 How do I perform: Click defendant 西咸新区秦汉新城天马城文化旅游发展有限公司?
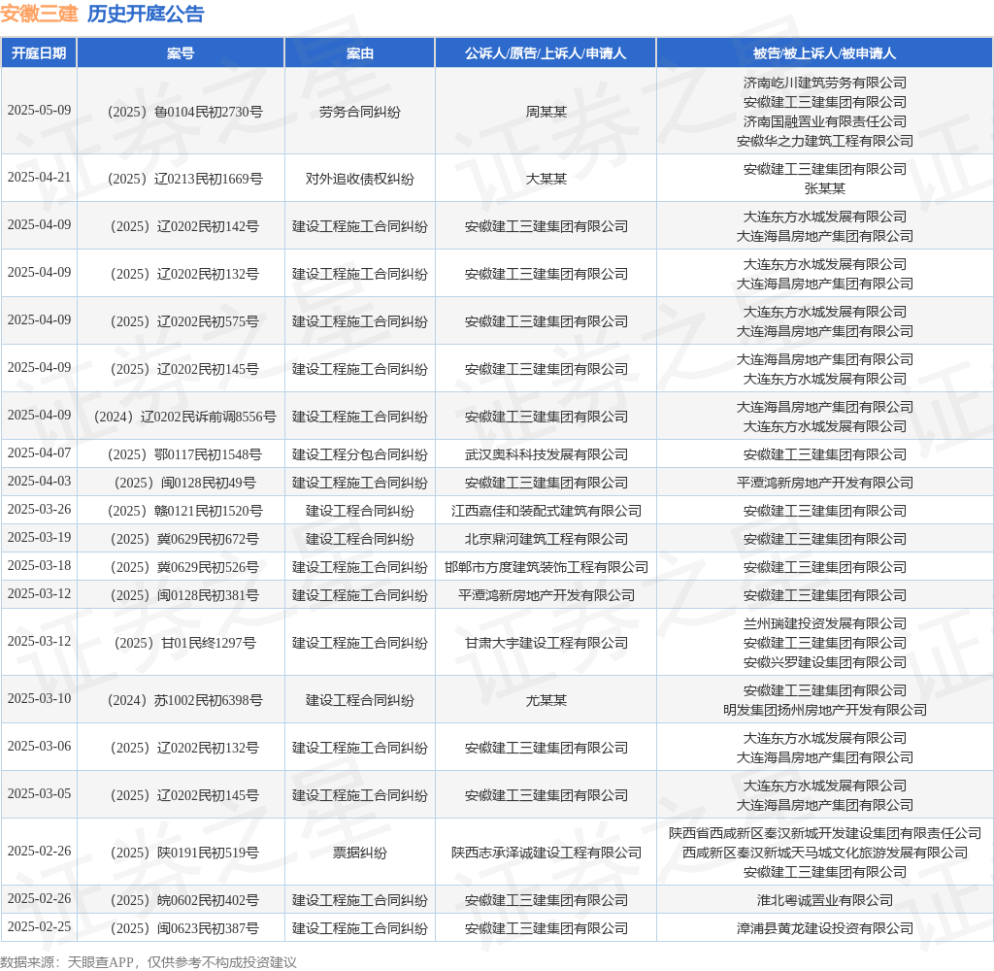click(x=824, y=853)
